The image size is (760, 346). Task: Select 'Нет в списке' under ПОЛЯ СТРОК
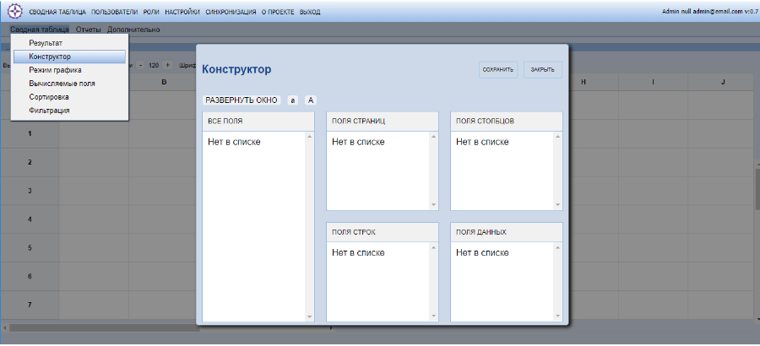click(x=359, y=252)
